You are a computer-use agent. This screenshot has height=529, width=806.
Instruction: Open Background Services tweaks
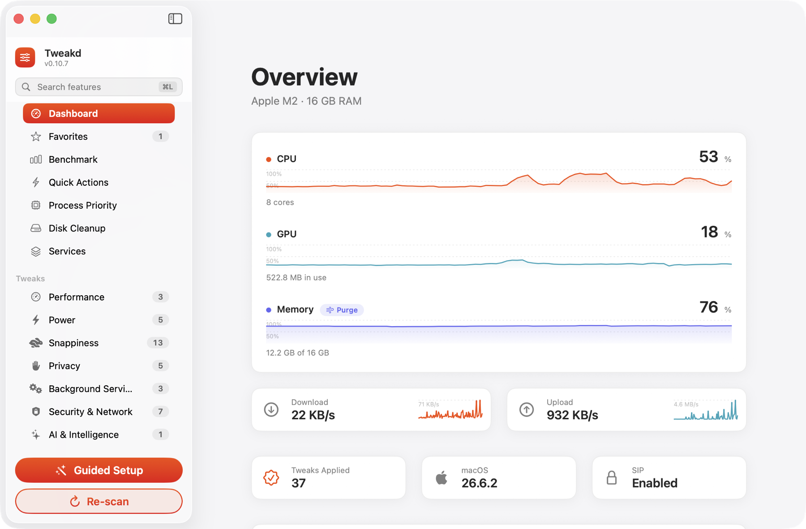99,389
